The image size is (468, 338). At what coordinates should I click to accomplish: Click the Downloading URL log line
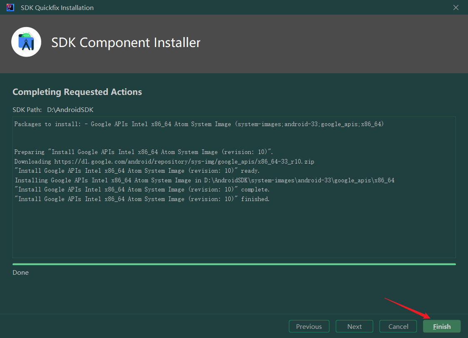pos(164,162)
